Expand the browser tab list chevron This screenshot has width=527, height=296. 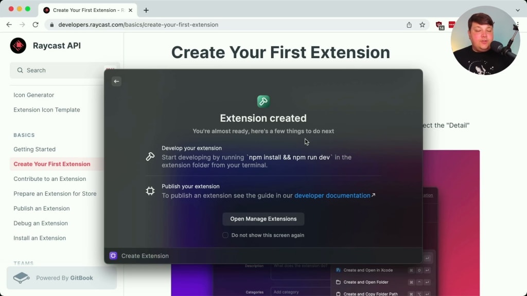tap(518, 10)
